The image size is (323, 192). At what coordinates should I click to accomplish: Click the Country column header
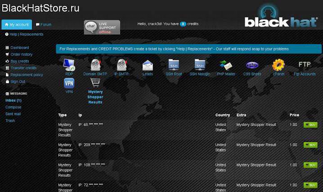[223, 115]
